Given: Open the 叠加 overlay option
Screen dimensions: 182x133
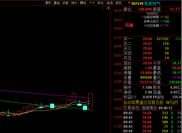Looking at the screenshot, I should click(57, 3).
